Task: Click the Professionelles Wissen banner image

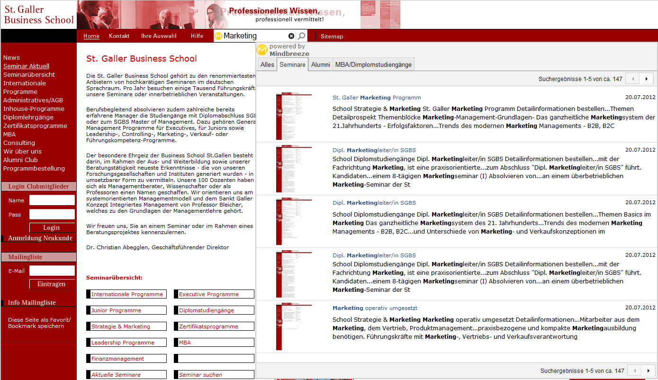Action: 239,15
